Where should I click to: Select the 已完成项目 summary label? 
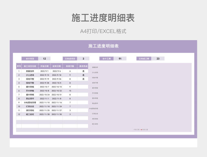tap(70, 59)
